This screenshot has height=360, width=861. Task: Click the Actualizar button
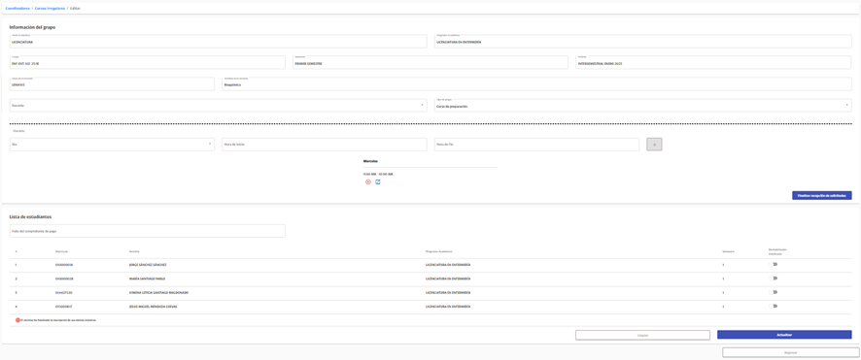(x=784, y=335)
